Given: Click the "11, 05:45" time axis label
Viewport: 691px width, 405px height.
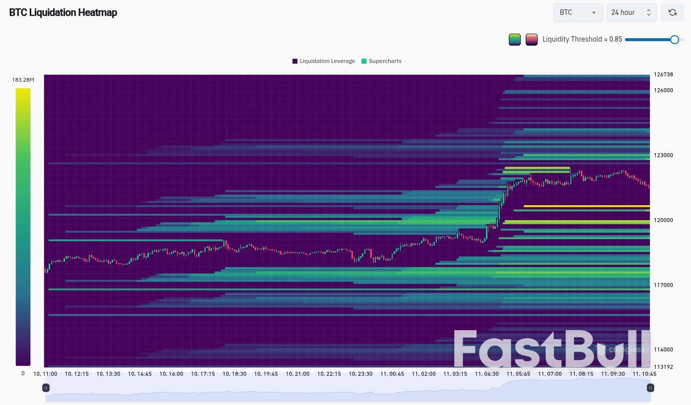Looking at the screenshot, I should pyautogui.click(x=518, y=374).
